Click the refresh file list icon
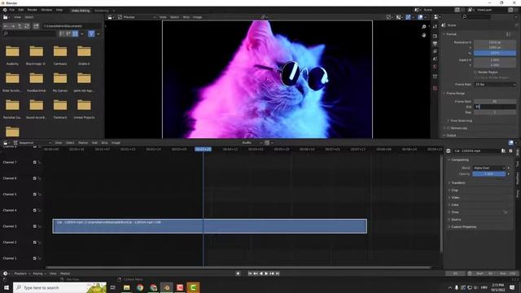This screenshot has height=293, width=521. point(27,26)
